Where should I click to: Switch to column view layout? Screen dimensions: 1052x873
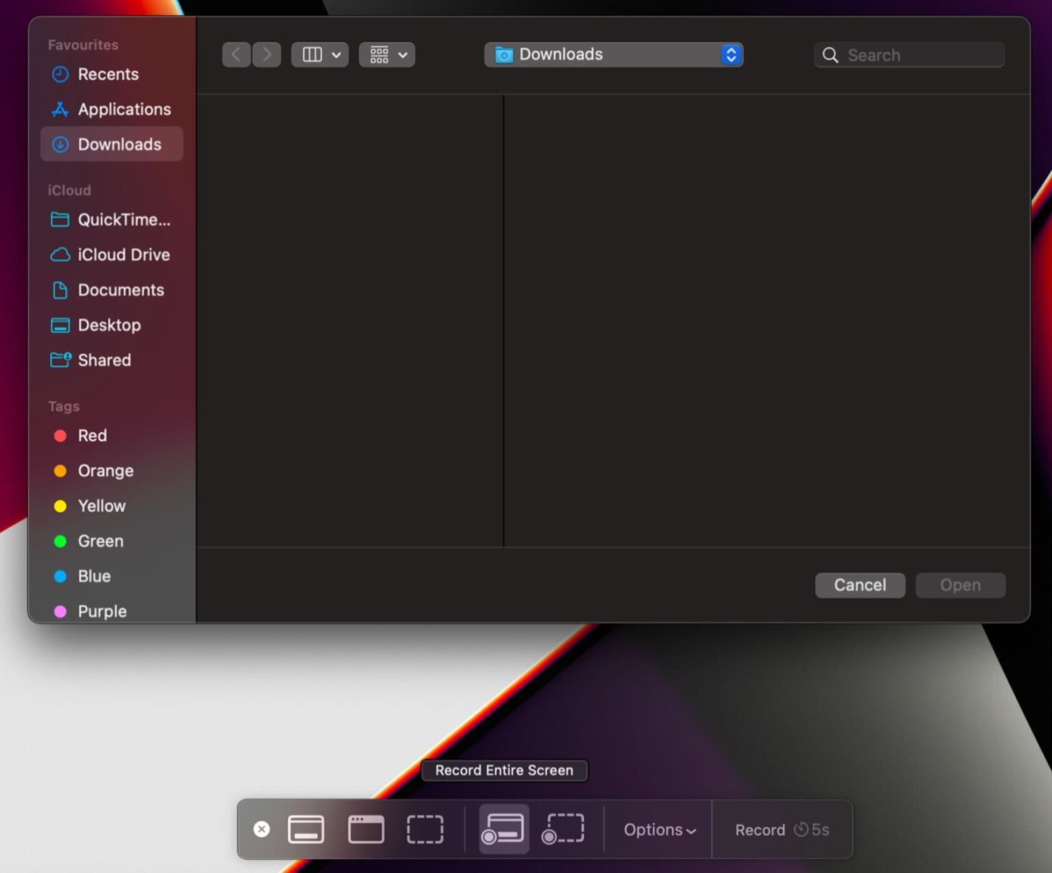(312, 55)
